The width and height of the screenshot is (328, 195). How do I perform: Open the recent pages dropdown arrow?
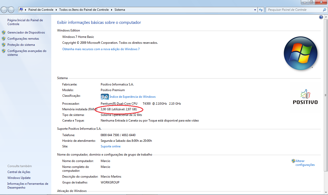coord(16,10)
